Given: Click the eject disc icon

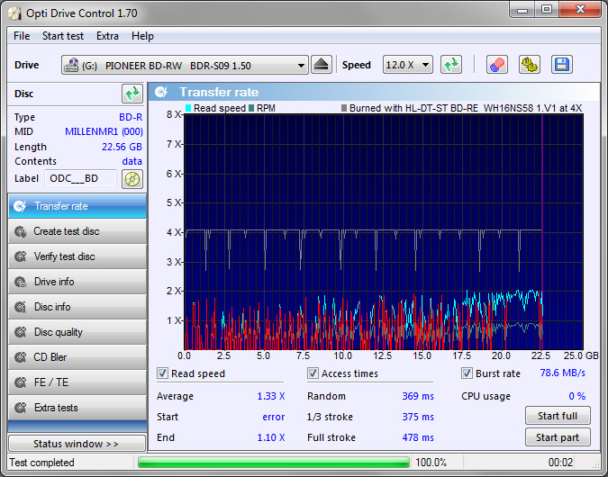Looking at the screenshot, I should click(x=322, y=65).
